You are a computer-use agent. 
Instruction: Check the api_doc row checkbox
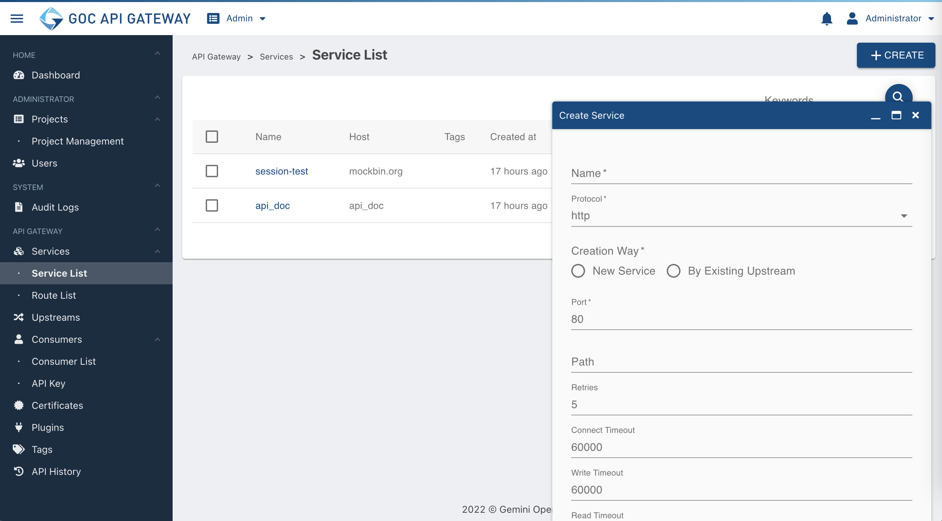212,205
